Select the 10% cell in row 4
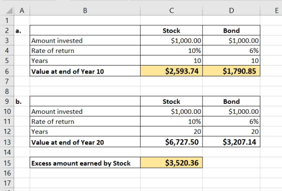This screenshot has height=191, width=282. click(171, 50)
